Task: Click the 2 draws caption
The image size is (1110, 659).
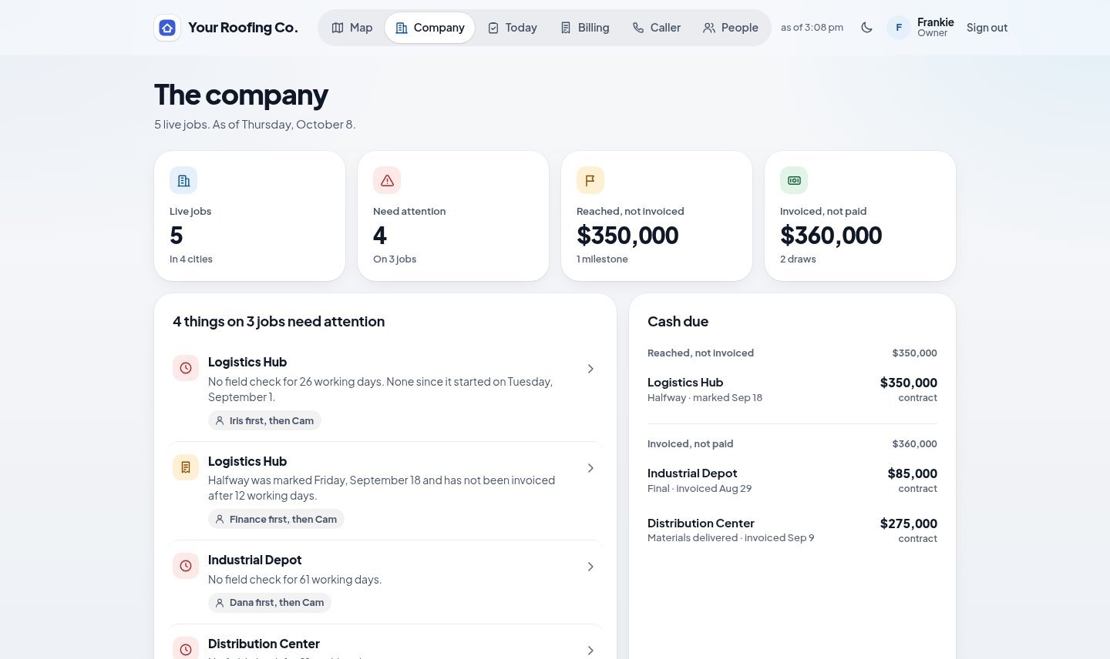Action: click(798, 259)
